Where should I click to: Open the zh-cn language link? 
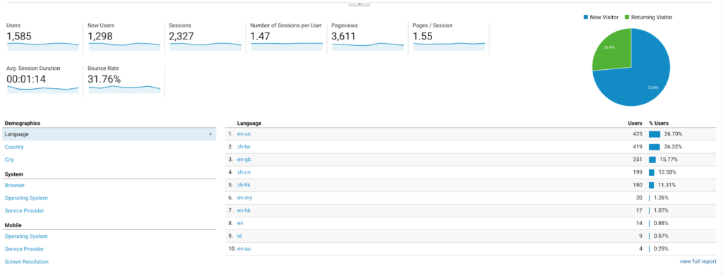click(244, 172)
